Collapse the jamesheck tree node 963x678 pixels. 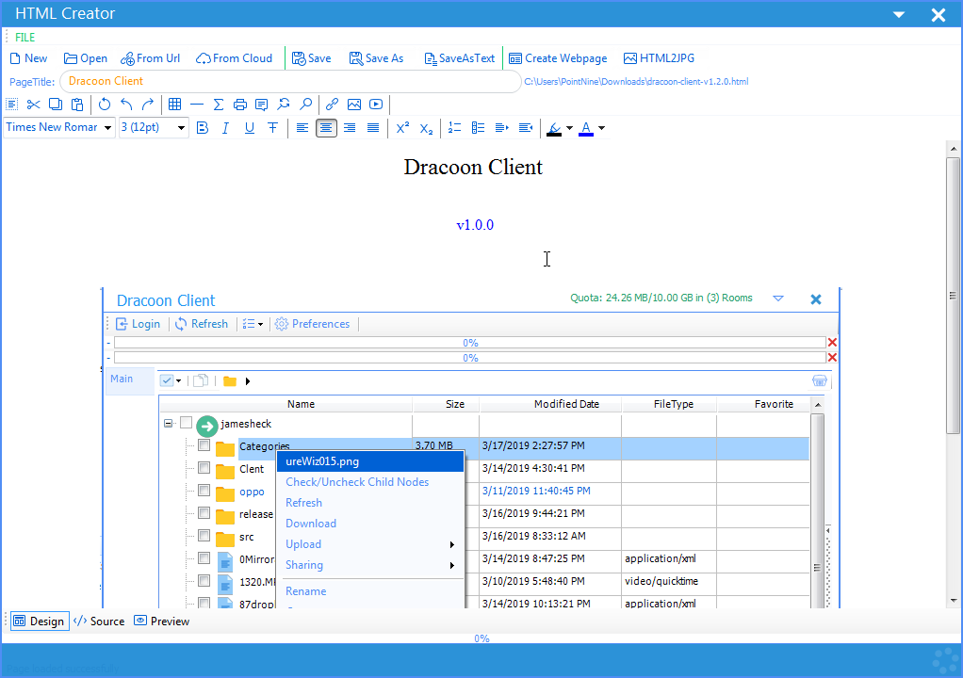[x=168, y=424]
